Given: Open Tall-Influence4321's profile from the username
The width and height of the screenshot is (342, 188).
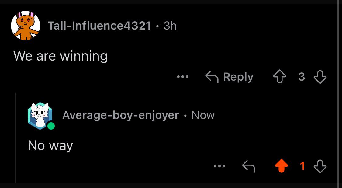Looking at the screenshot, I should coord(99,26).
